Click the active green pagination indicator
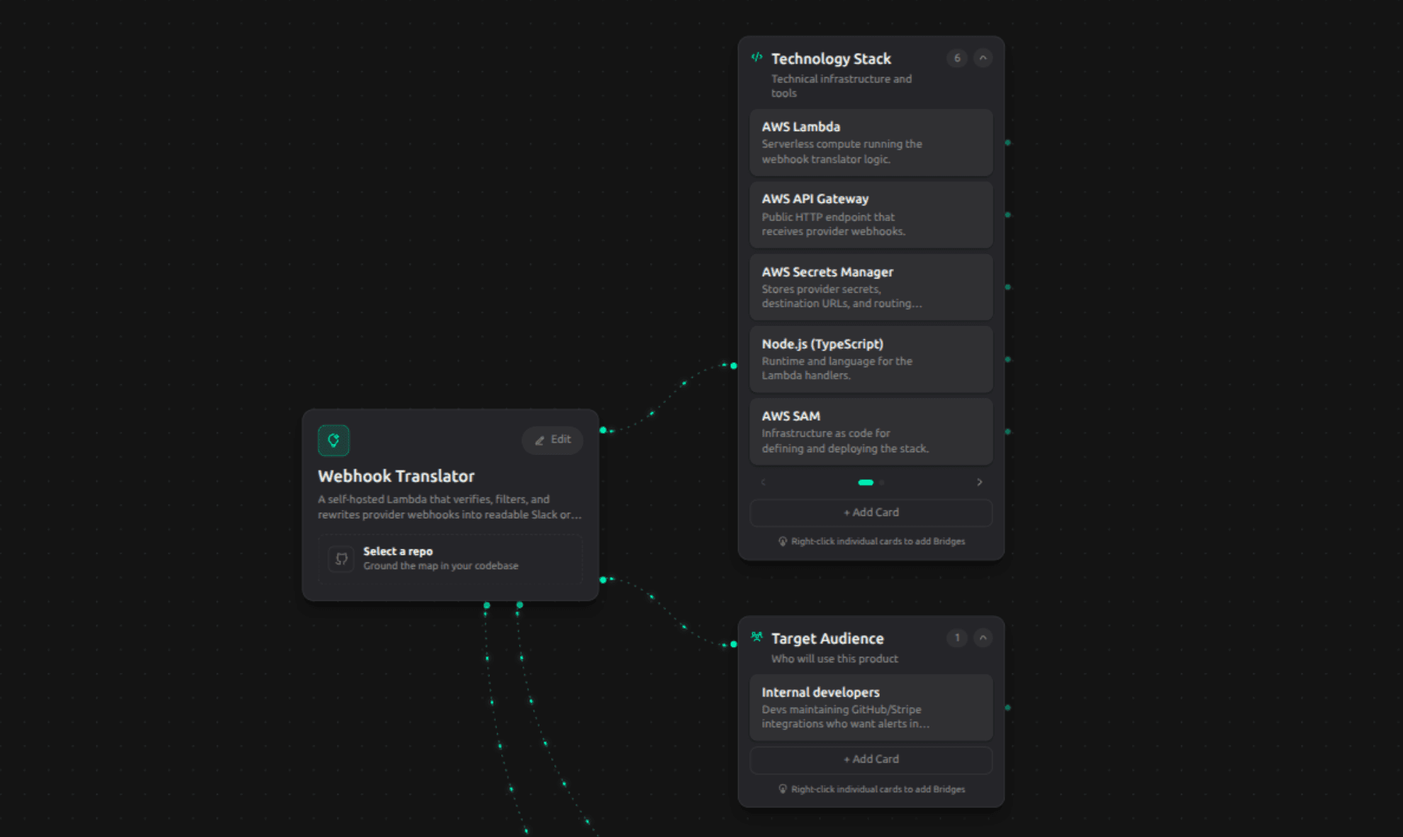 [866, 483]
